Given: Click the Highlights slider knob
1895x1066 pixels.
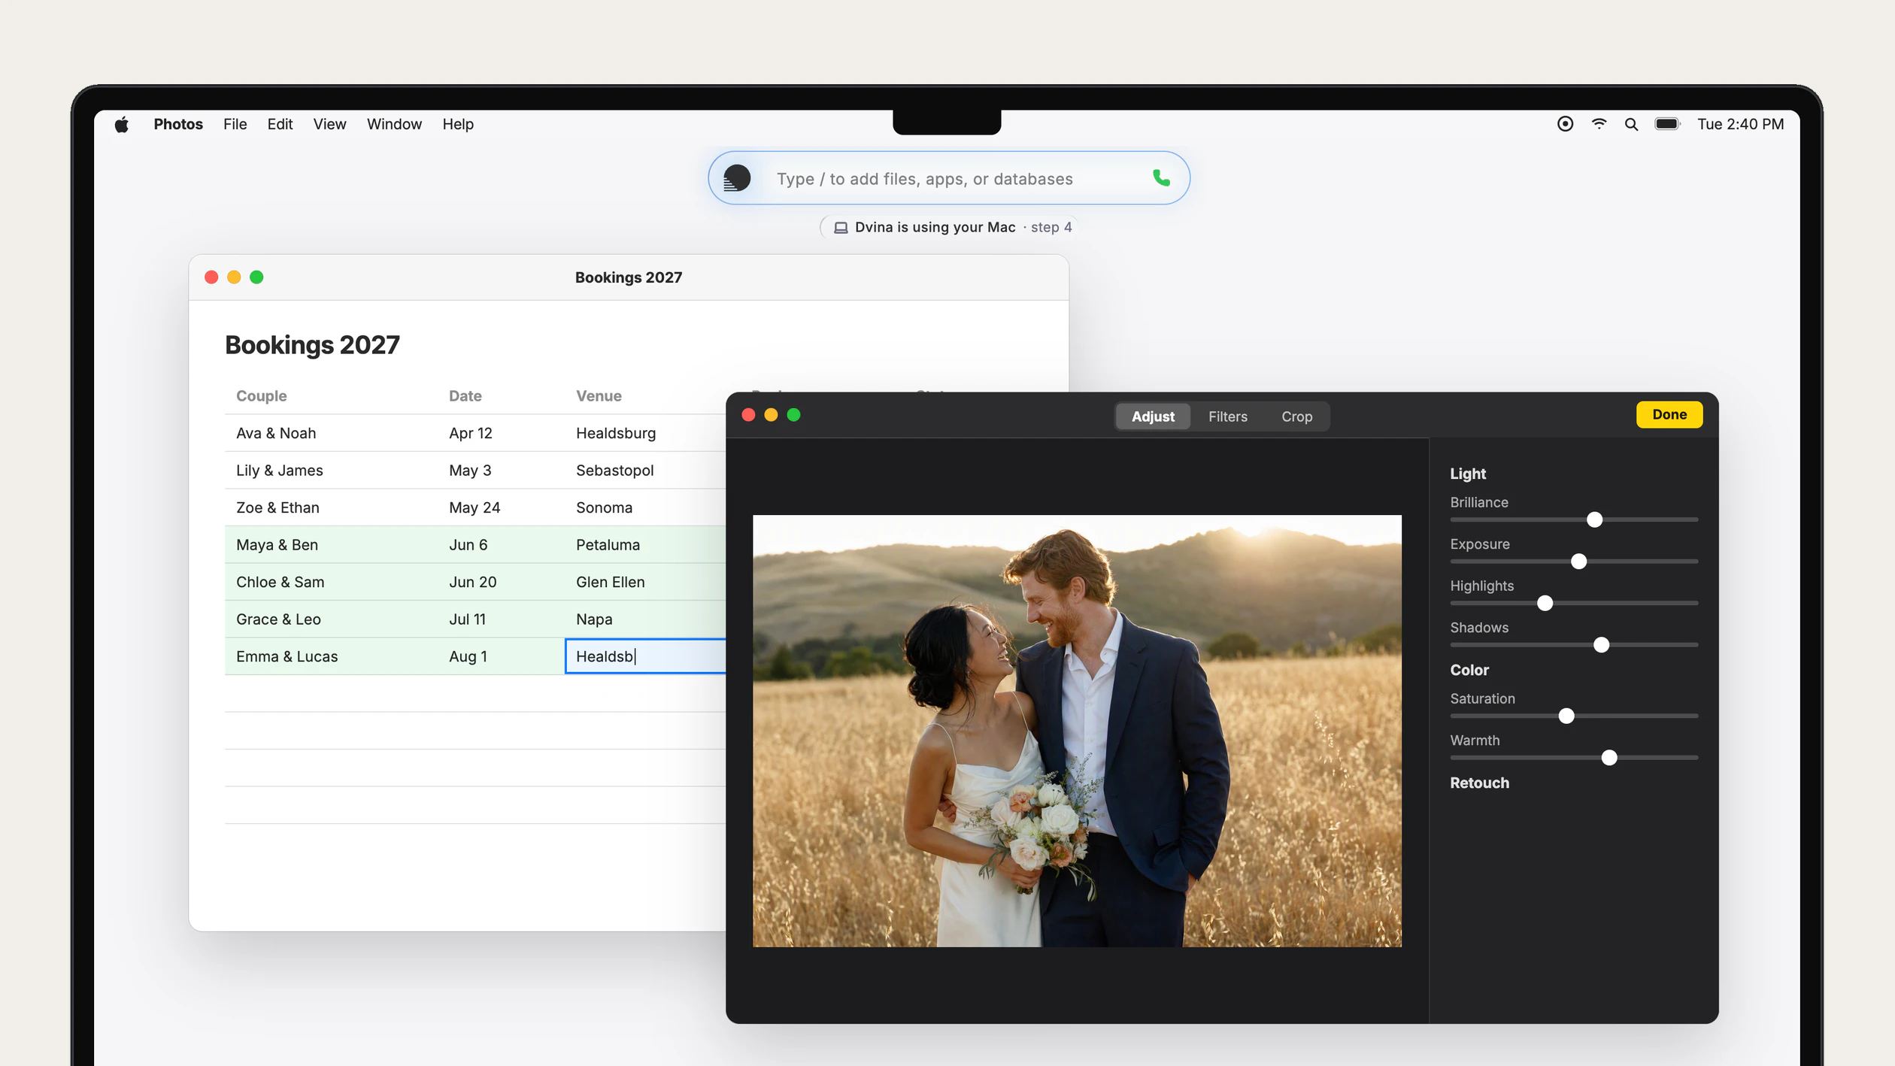Looking at the screenshot, I should pos(1545,603).
